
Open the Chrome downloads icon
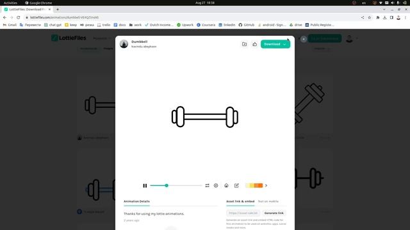384,17
